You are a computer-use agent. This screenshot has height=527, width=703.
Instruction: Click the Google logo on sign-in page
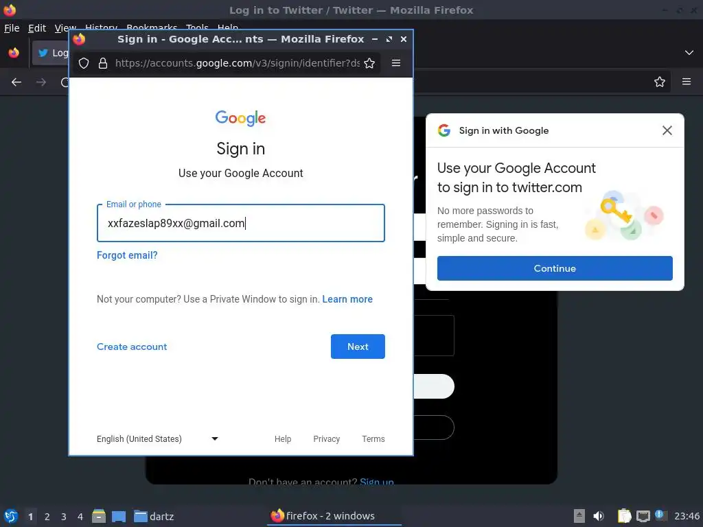click(x=241, y=118)
